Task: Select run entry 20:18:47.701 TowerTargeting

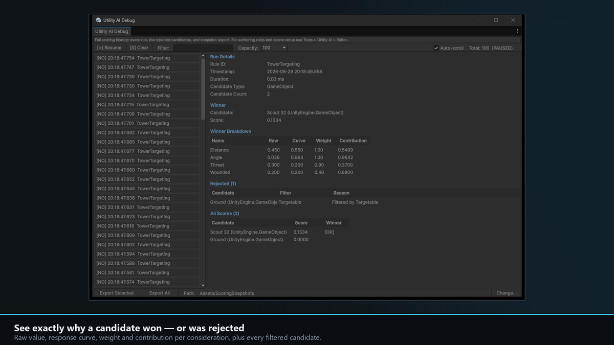Action: pyautogui.click(x=147, y=123)
